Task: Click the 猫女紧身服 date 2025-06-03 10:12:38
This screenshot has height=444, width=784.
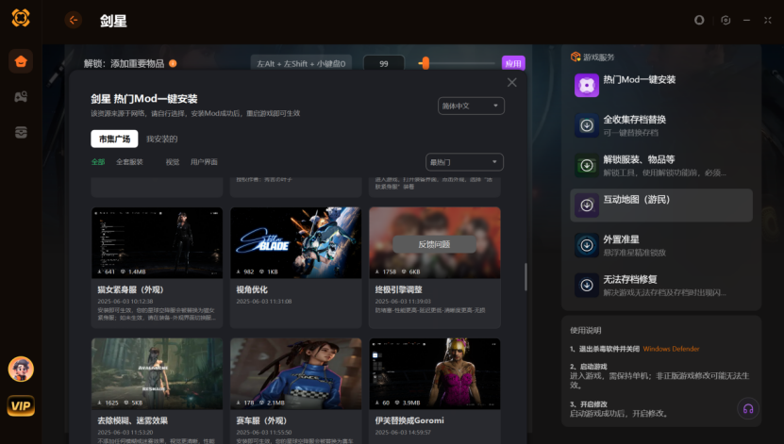Action: (x=125, y=301)
